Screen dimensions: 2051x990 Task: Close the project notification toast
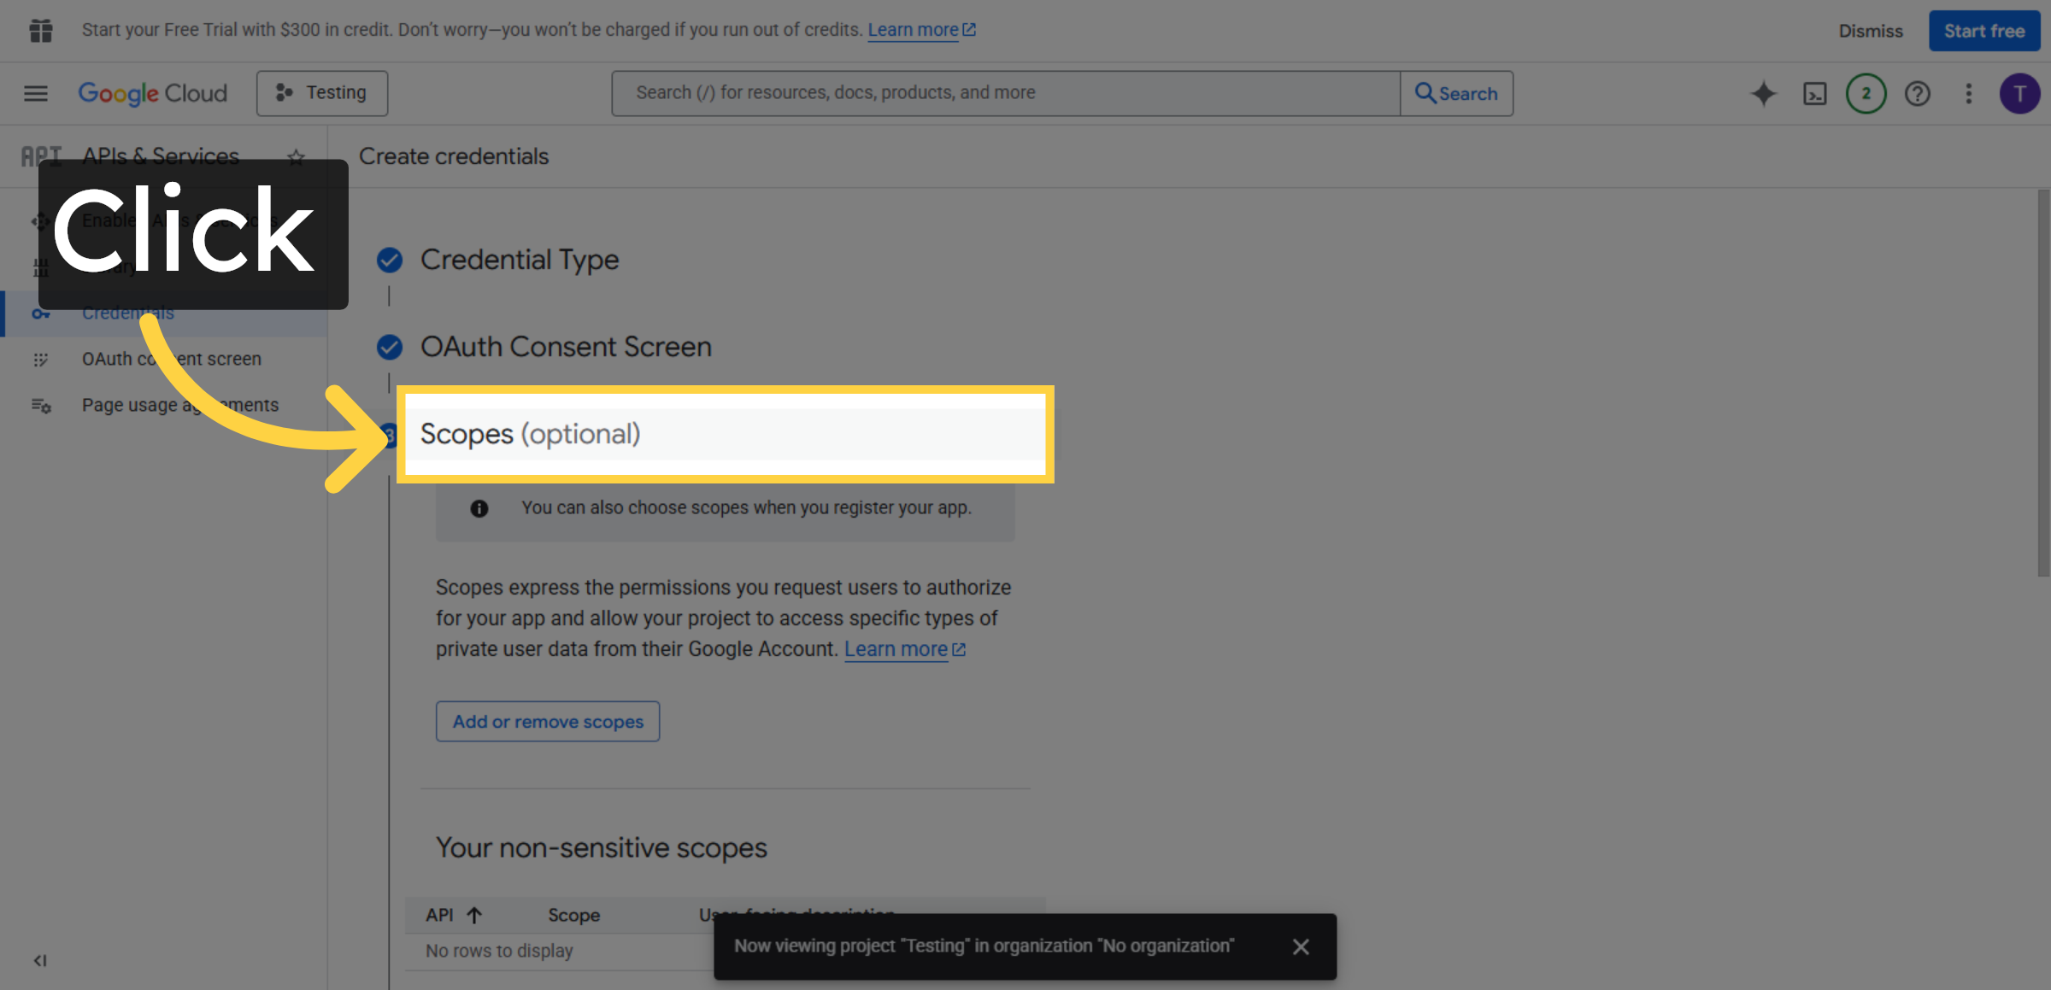(1300, 946)
